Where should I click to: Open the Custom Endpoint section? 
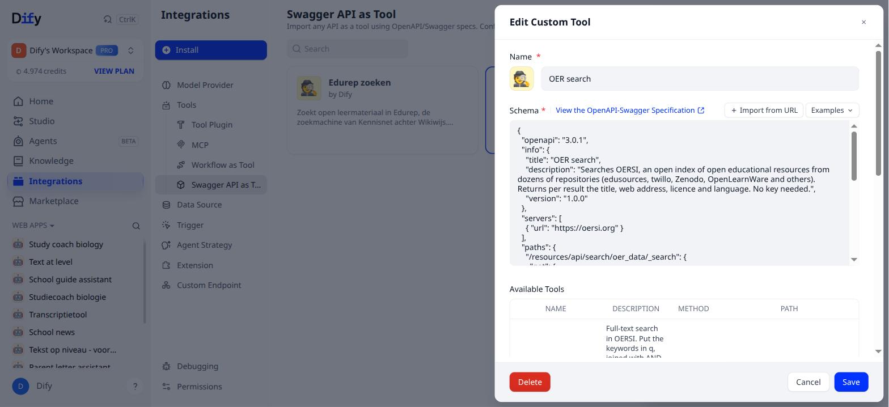[x=211, y=285]
